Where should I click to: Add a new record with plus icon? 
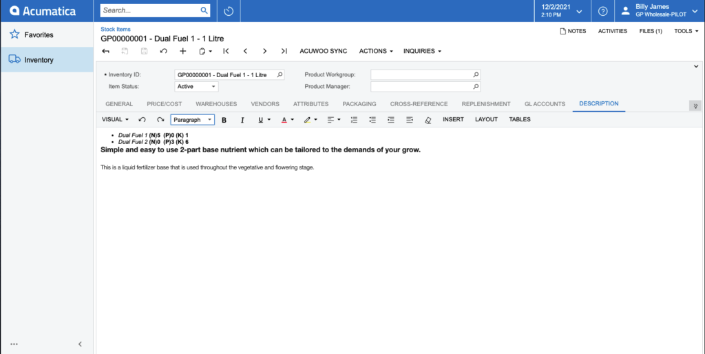point(183,51)
